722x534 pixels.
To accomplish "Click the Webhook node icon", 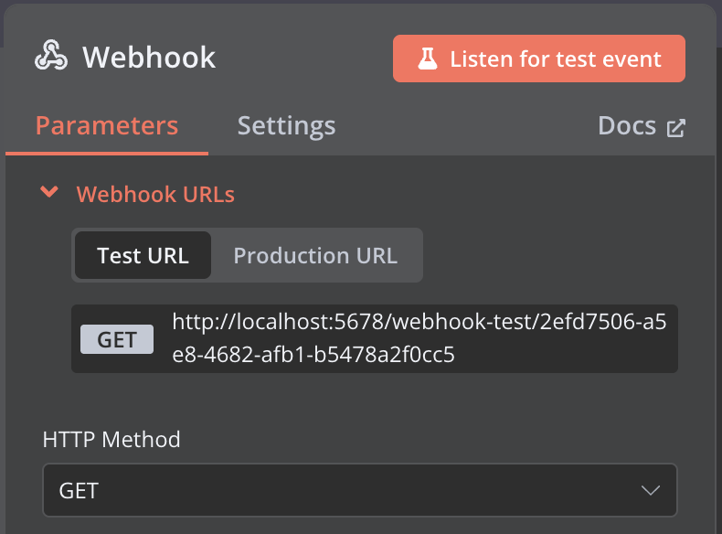I will pos(51,56).
